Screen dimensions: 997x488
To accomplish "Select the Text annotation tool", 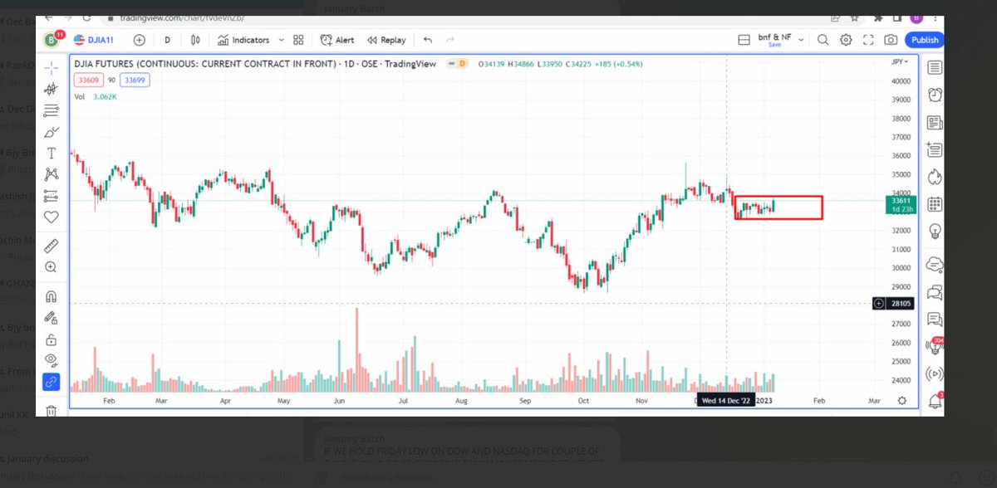I will coord(52,153).
